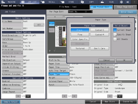This screenshot has width=138, height=104.
Task: Open Sort/Group setting
Action: [x=12, y=39]
